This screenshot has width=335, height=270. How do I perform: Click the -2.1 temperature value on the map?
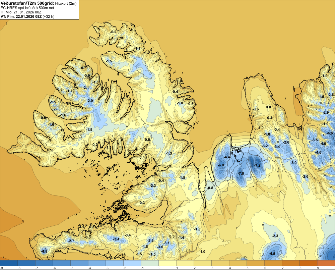pyautogui.click(x=86, y=88)
